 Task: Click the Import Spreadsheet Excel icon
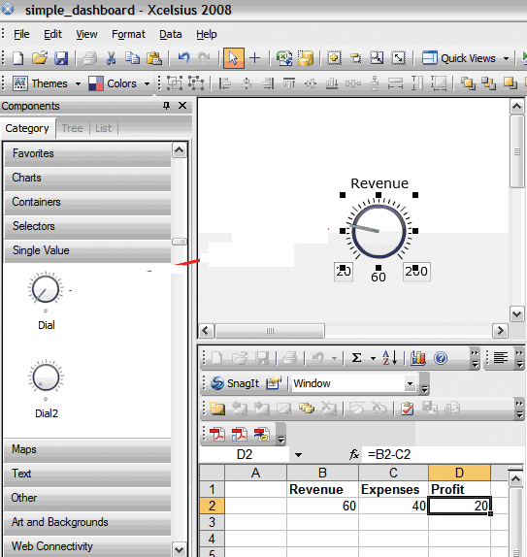pyautogui.click(x=284, y=58)
